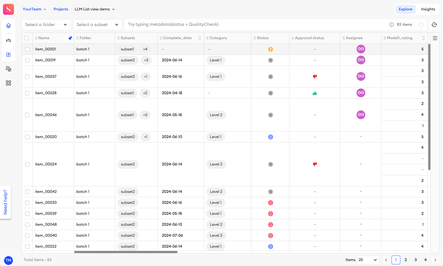Screen dimensions: 443x266
Task: Open the Items per page dropdown
Action: tap(368, 260)
